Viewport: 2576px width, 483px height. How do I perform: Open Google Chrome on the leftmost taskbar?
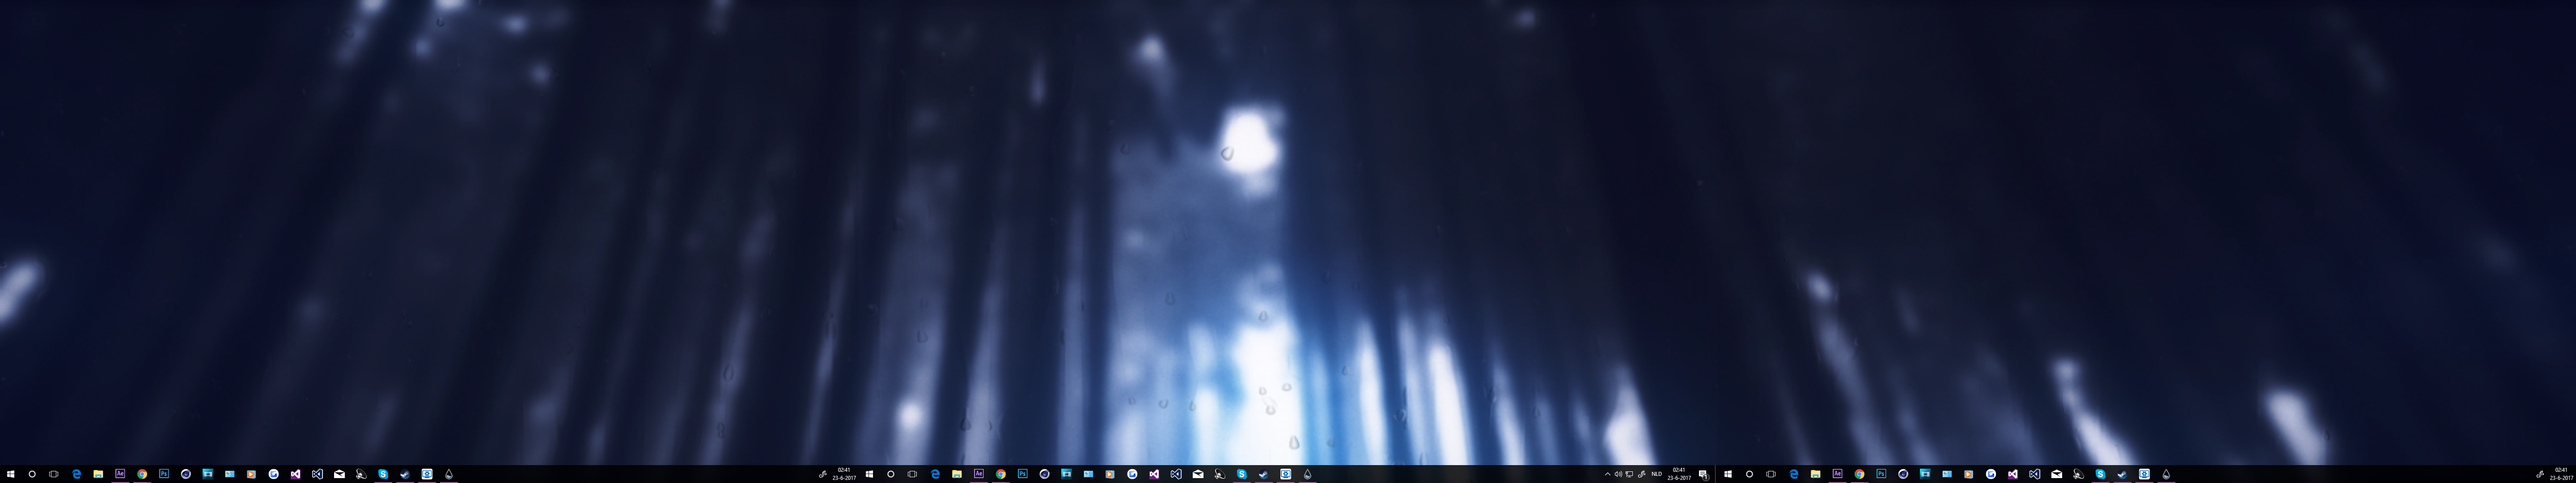click(142, 474)
